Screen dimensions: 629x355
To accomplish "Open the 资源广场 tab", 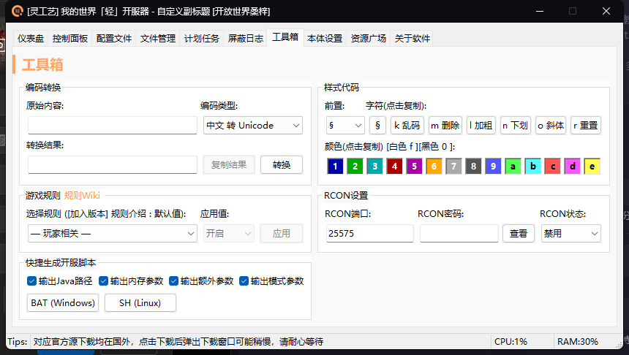I will tap(368, 39).
